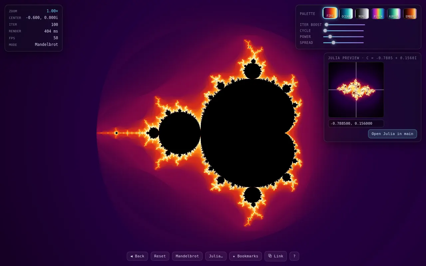The image size is (426, 266).
Task: Go back with the Back button
Action: pyautogui.click(x=137, y=256)
